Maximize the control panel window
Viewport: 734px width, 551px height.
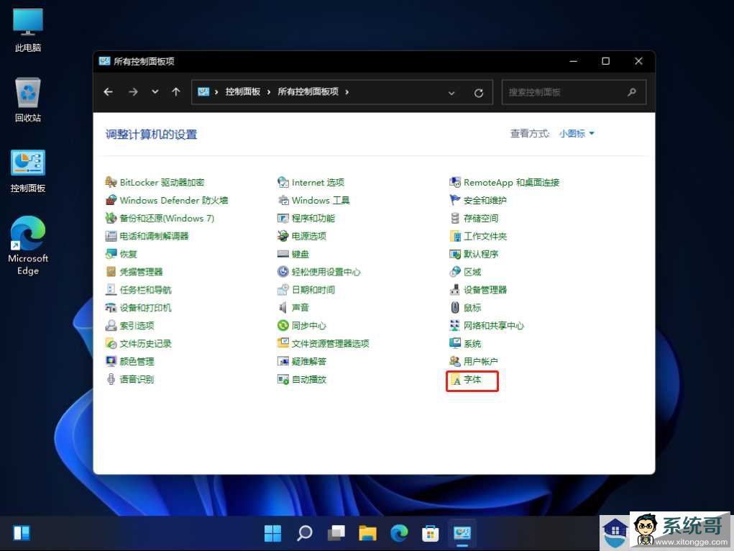click(606, 61)
